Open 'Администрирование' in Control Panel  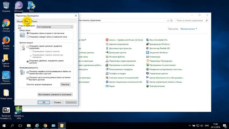coord(117,44)
